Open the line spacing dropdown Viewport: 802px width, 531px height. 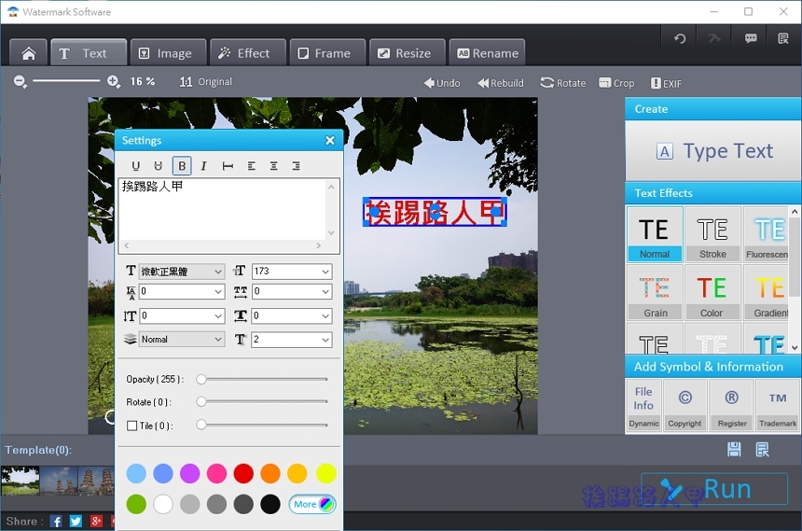click(x=182, y=291)
